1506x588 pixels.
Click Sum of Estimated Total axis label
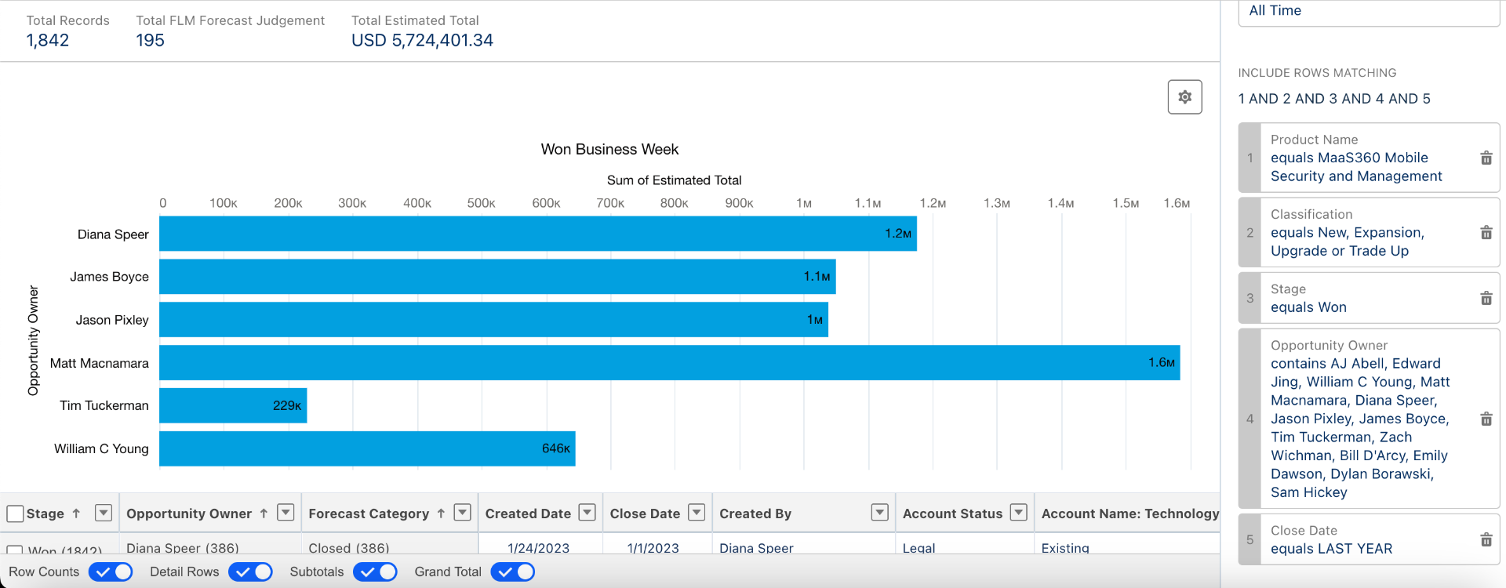coord(674,180)
